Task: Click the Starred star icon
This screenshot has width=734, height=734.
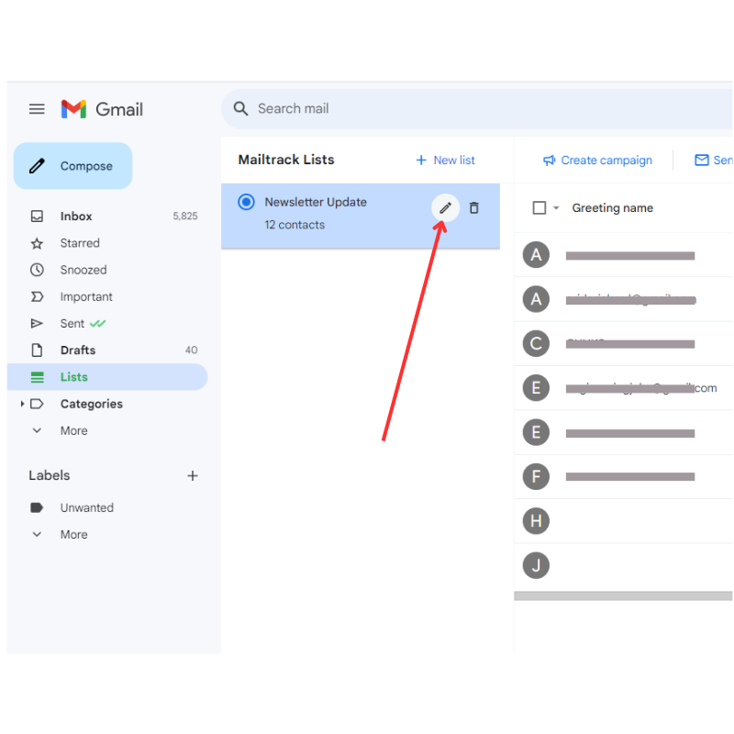Action: click(37, 243)
